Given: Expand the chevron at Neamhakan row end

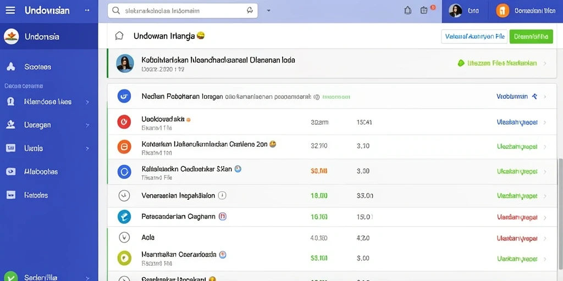Looking at the screenshot, I should tap(545, 259).
